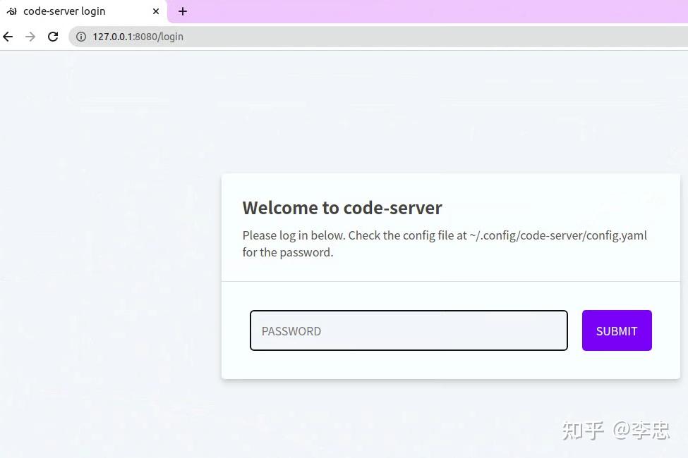Click the config.yaml path text in the message
Viewport: 688px width, 458px height.
(x=559, y=235)
